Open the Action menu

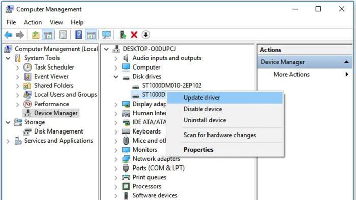coord(33,22)
